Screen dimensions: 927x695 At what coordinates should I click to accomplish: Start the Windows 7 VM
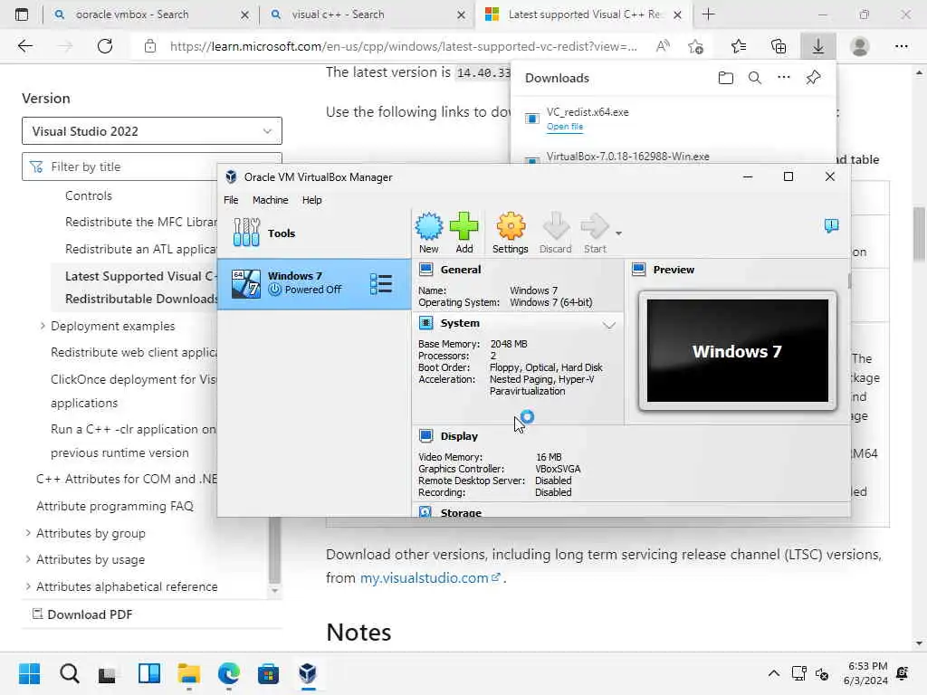point(595,233)
